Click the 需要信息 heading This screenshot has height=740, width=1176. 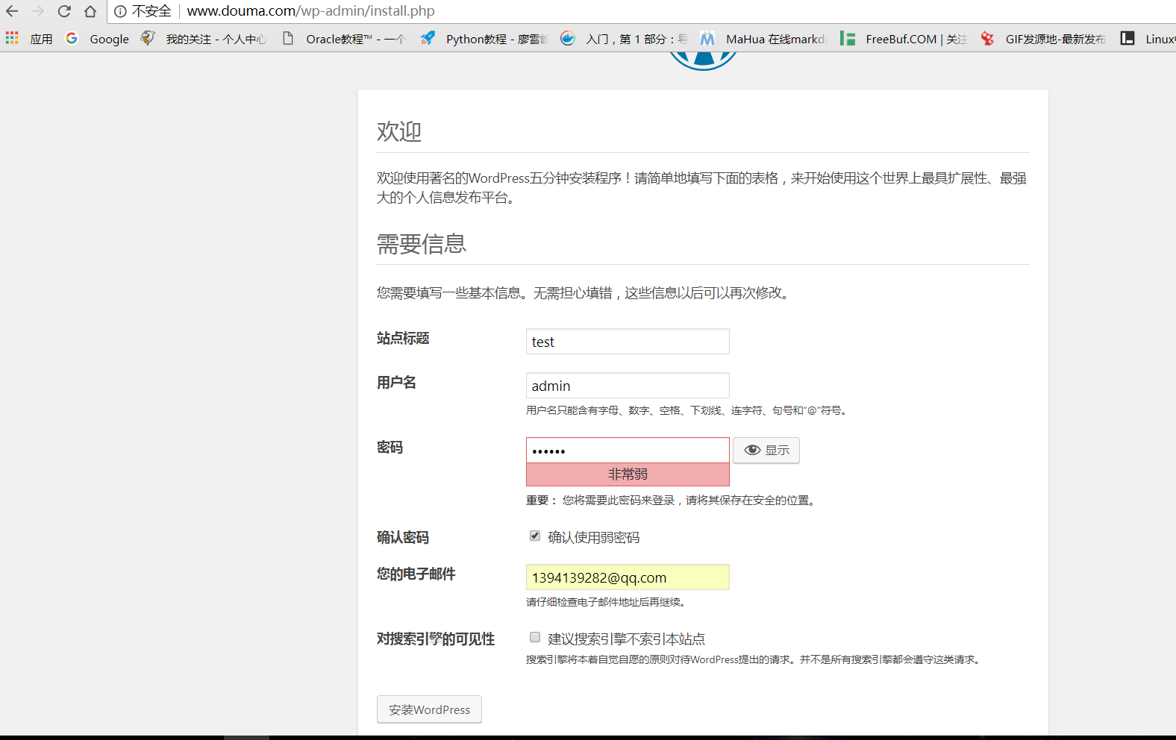422,244
